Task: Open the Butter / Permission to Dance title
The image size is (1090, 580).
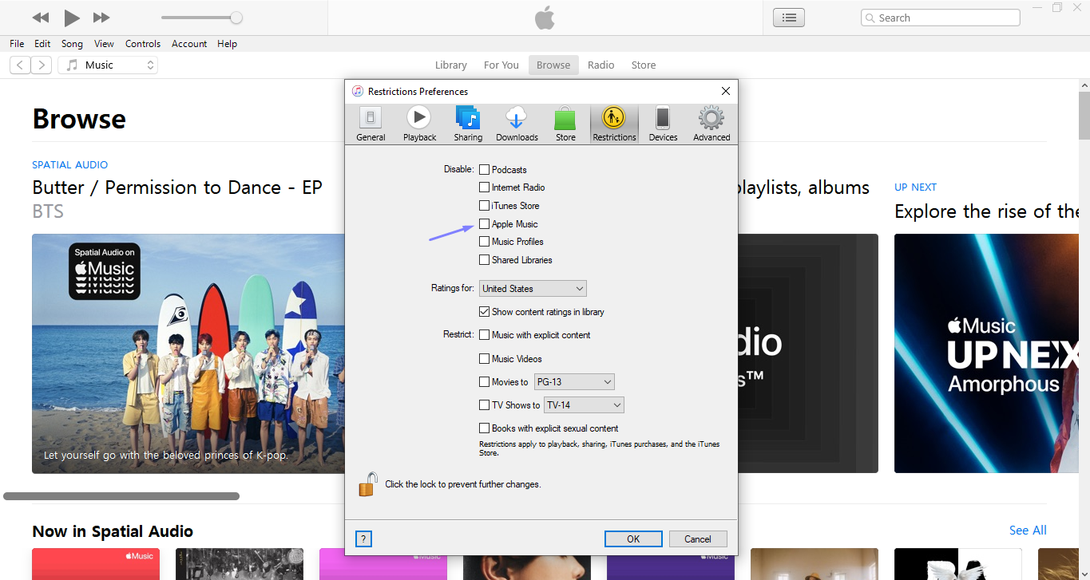Action: click(x=177, y=187)
